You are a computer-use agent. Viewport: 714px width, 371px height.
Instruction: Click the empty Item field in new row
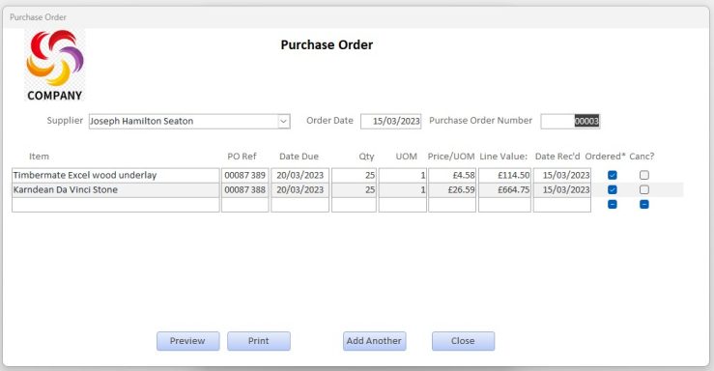click(116, 205)
